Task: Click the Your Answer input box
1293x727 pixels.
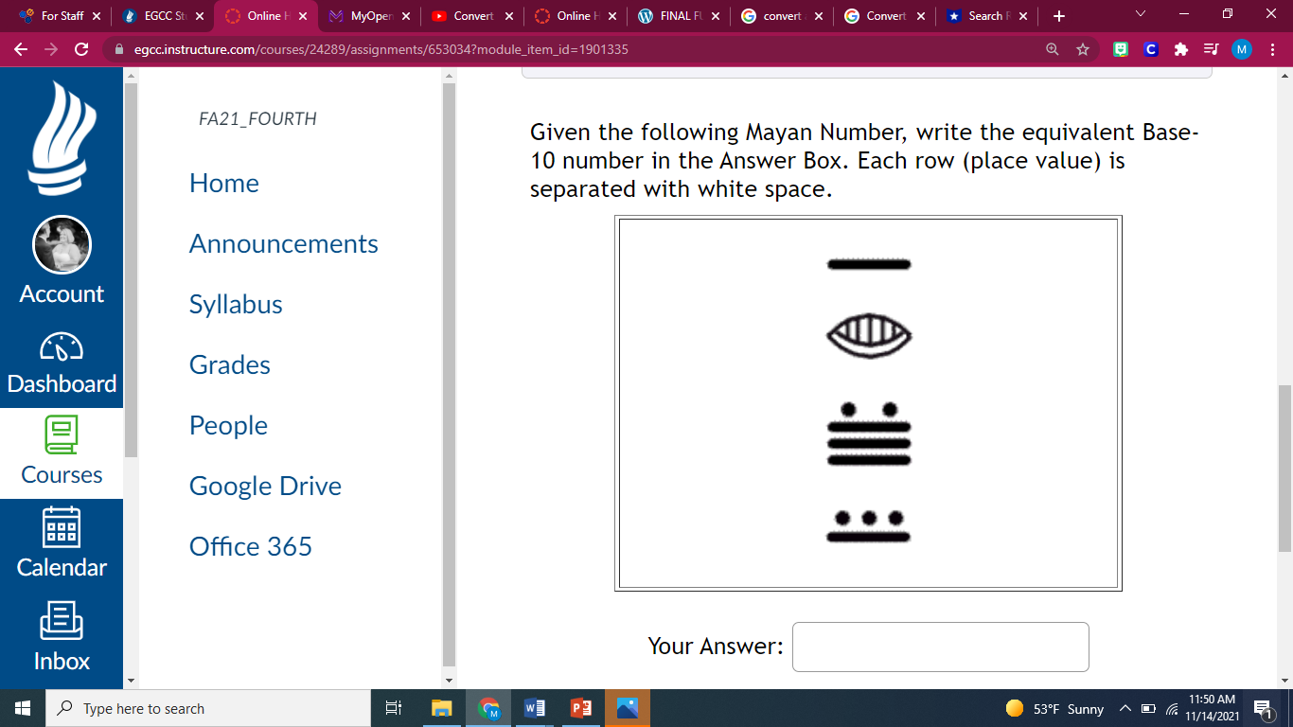Action: [x=940, y=647]
